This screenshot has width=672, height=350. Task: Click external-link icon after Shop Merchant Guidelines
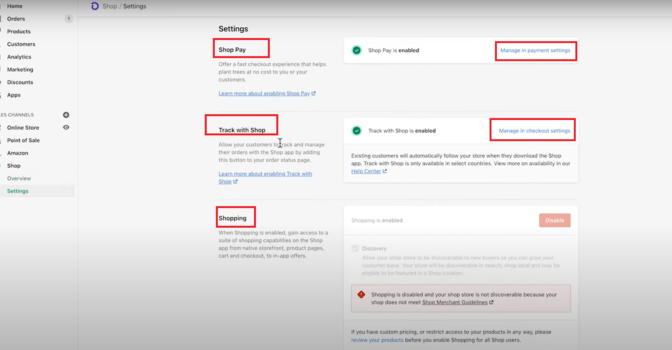click(x=491, y=302)
